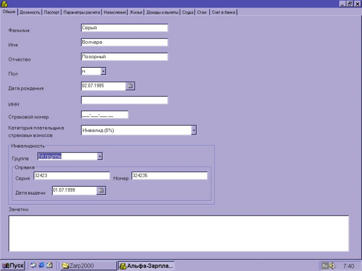Click the ИНН input field
The image size is (362, 271).
pyautogui.click(x=124, y=100)
